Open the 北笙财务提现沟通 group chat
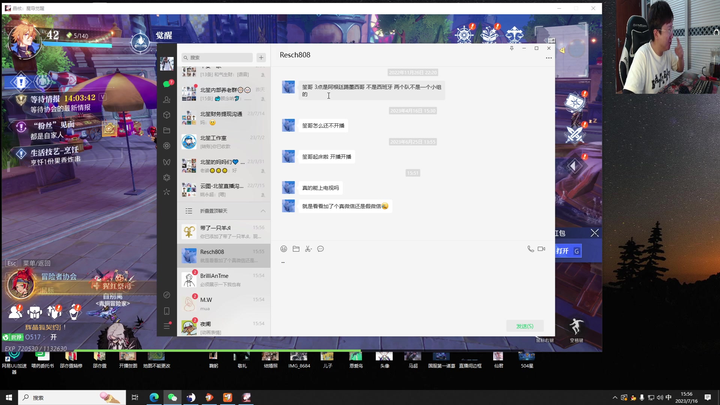The height and width of the screenshot is (405, 720). click(x=224, y=118)
